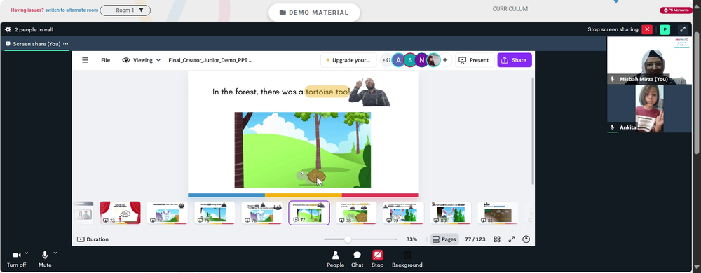Turn off the camera
The height and width of the screenshot is (273, 701).
click(17, 259)
